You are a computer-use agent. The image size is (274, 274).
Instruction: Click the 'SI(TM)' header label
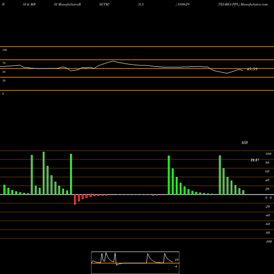pyautogui.click(x=104, y=4)
